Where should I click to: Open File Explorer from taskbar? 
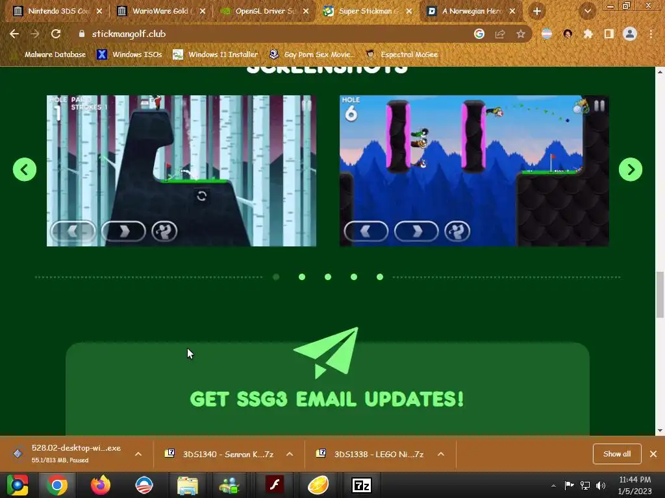[x=188, y=485]
